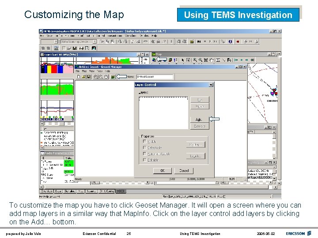Open Help menu in Geoset Manager
318x238 pixels.
tap(107, 71)
